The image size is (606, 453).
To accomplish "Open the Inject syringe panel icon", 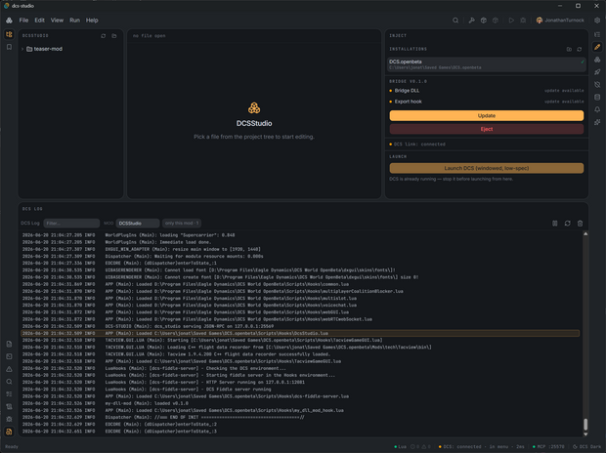I will click(x=597, y=47).
